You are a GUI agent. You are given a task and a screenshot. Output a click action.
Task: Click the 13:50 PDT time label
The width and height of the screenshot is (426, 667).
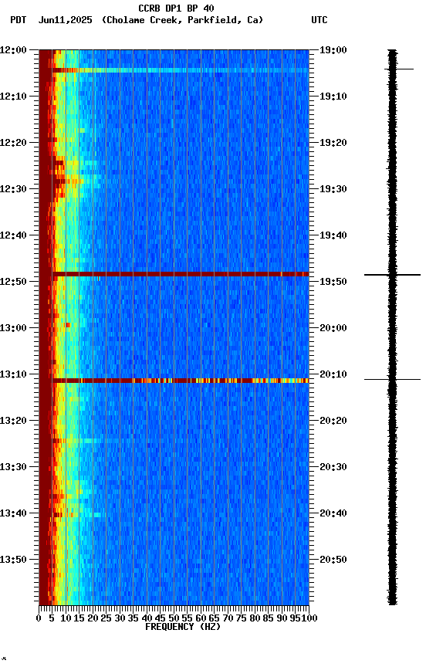[13, 560]
